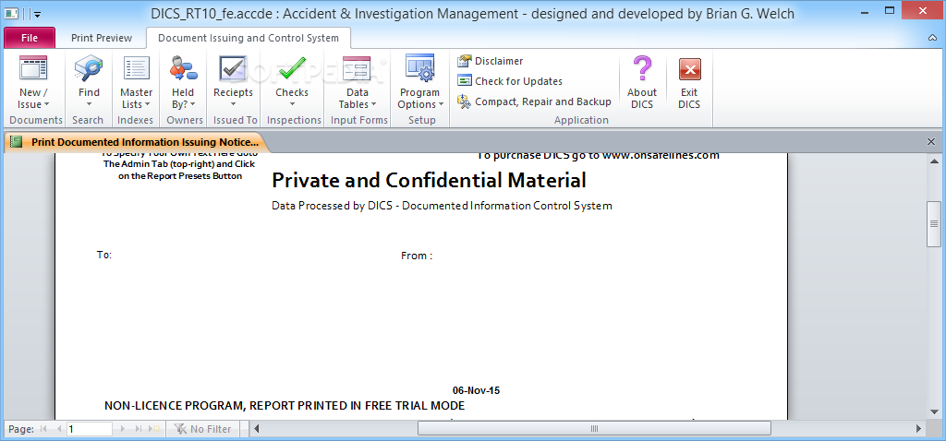This screenshot has width=946, height=441.
Task: Click the current page number field
Action: pos(90,429)
